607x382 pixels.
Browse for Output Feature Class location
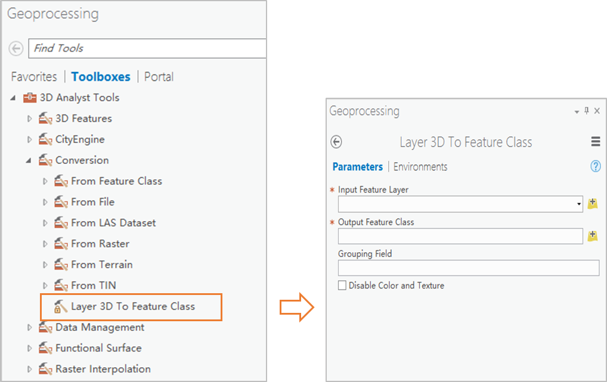pyautogui.click(x=592, y=236)
